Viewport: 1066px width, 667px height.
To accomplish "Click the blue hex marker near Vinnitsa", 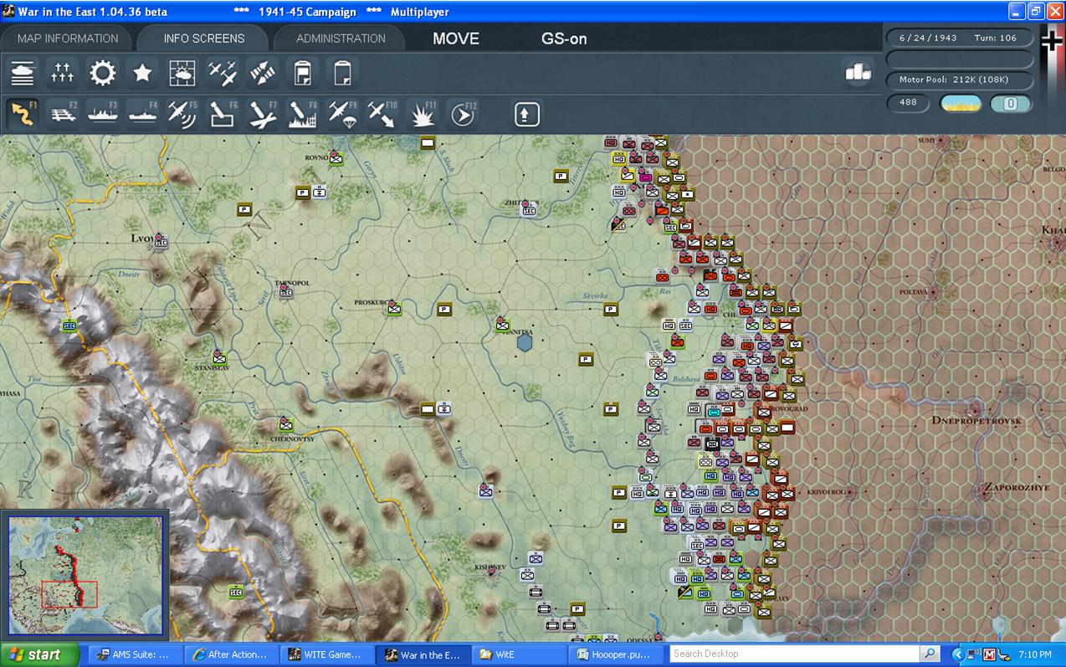I will click(525, 341).
